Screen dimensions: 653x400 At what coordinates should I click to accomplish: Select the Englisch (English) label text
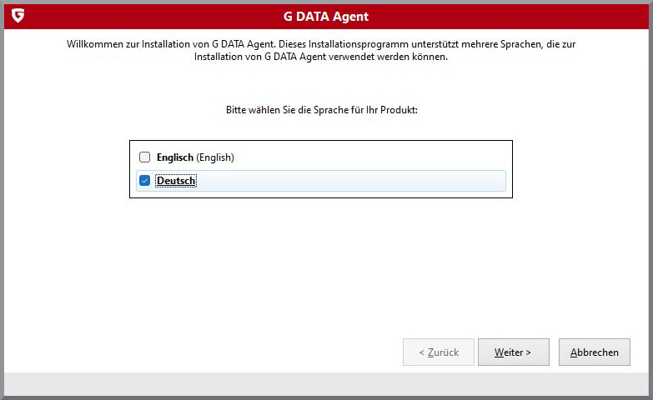pyautogui.click(x=195, y=157)
